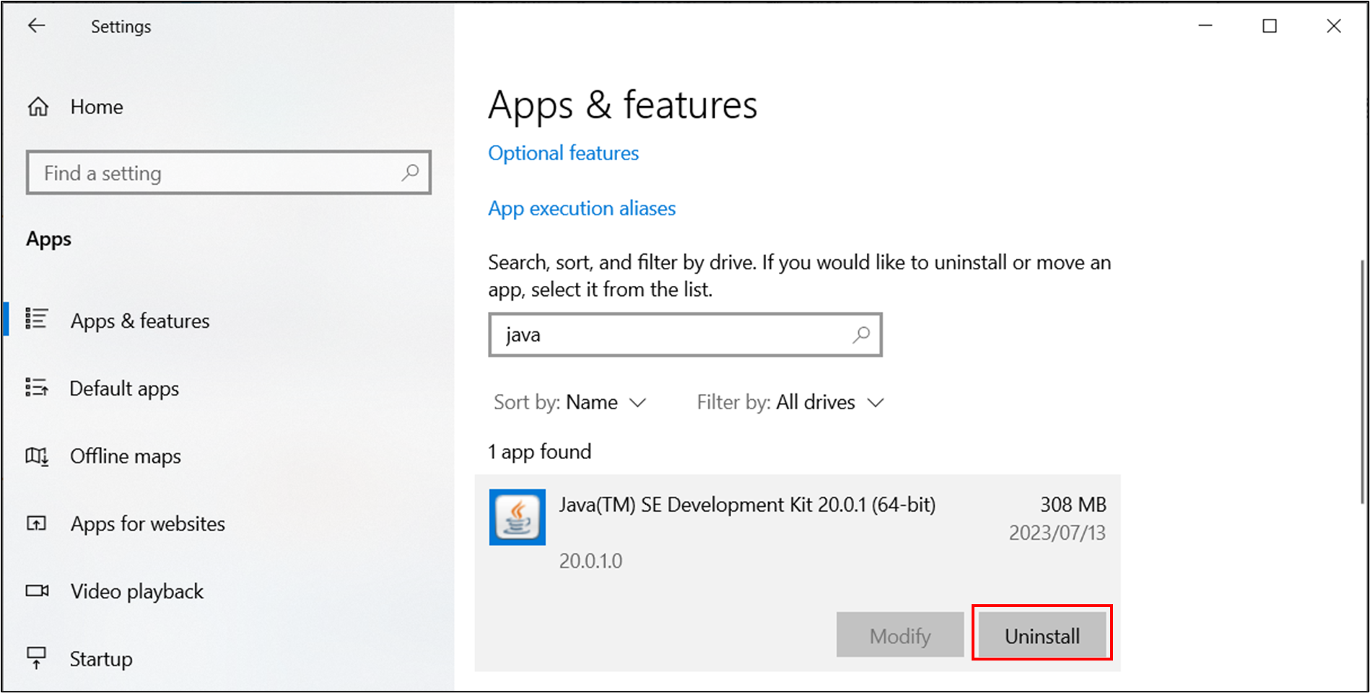Click the Java coffee cup app icon
The image size is (1370, 693).
pos(517,517)
